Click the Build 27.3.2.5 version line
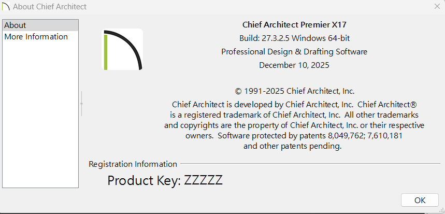445x214 pixels. [294, 38]
